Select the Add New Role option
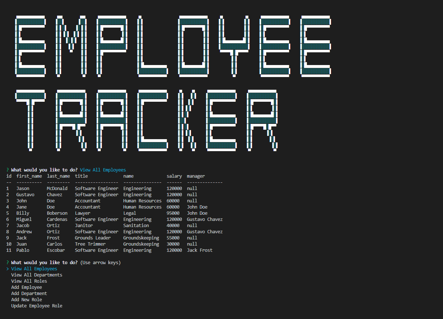The height and width of the screenshot is (319, 443). click(26, 300)
